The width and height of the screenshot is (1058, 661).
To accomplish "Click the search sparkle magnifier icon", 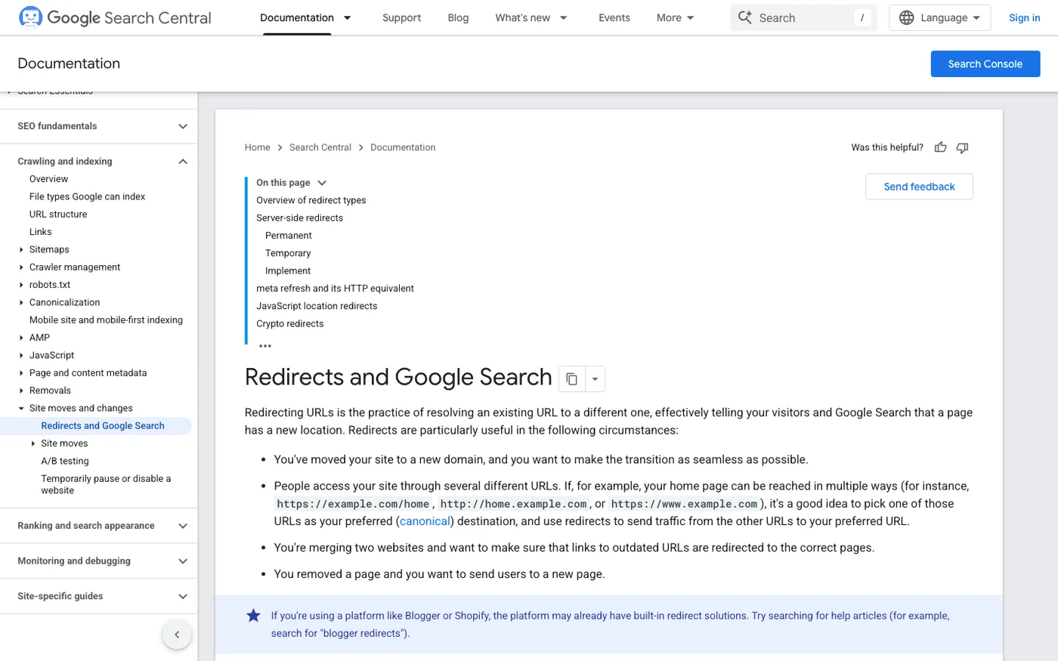I will [745, 17].
